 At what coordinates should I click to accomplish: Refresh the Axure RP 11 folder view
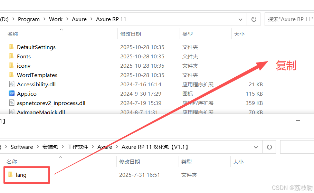coord(254,19)
